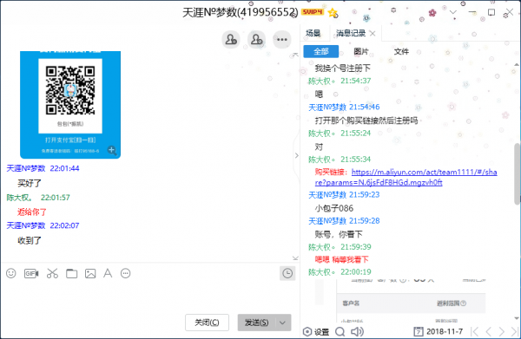521x339 pixels.
Task: Click the GIF video icon
Action: (31, 273)
